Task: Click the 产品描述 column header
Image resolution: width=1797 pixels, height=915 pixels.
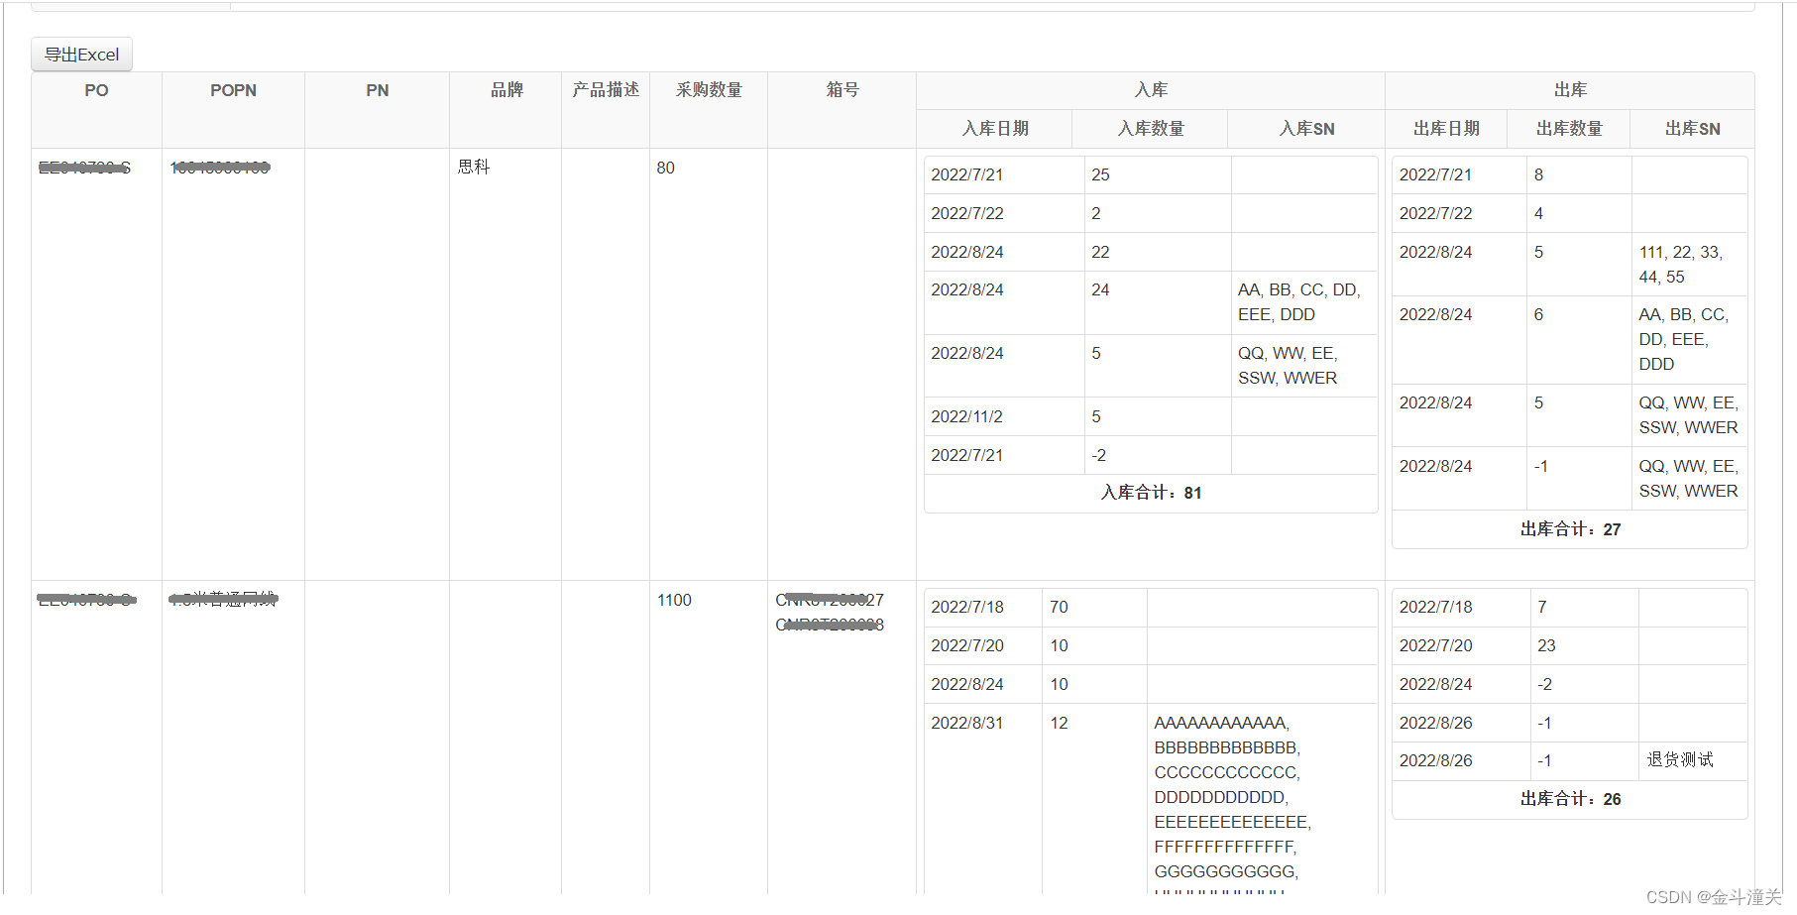Action: [x=605, y=90]
